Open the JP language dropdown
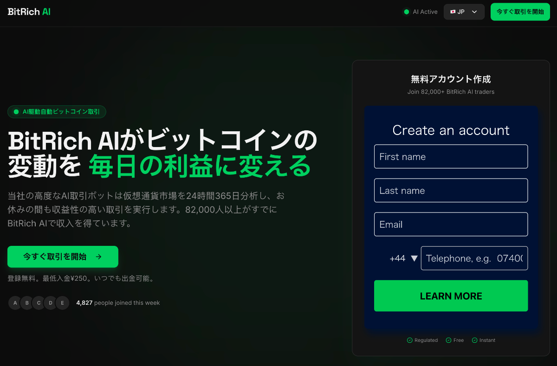This screenshot has height=366, width=557. 464,12
